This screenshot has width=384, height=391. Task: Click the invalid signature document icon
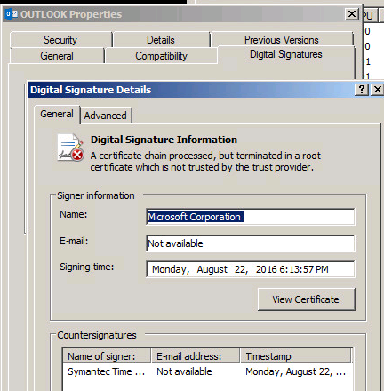71,148
